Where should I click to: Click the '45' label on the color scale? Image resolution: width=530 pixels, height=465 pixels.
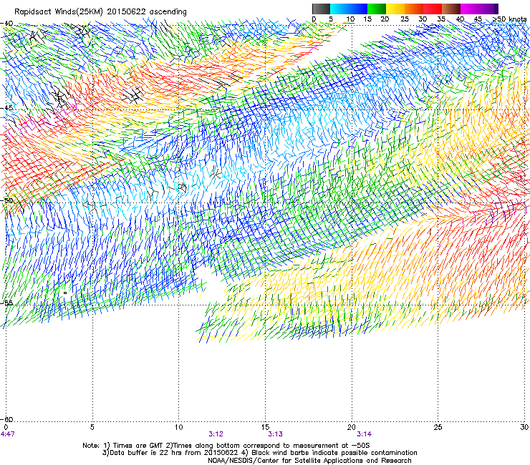click(478, 19)
